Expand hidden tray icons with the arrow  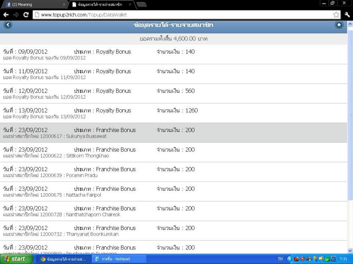tap(290, 259)
